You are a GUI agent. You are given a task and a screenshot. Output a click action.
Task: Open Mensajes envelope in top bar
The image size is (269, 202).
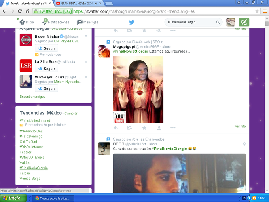tap(88, 22)
